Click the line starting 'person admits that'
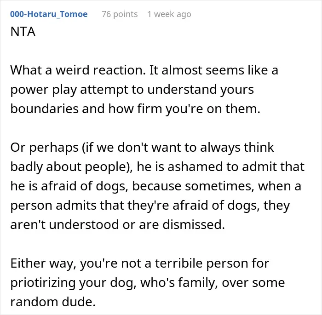The width and height of the screenshot is (322, 315). [150, 206]
